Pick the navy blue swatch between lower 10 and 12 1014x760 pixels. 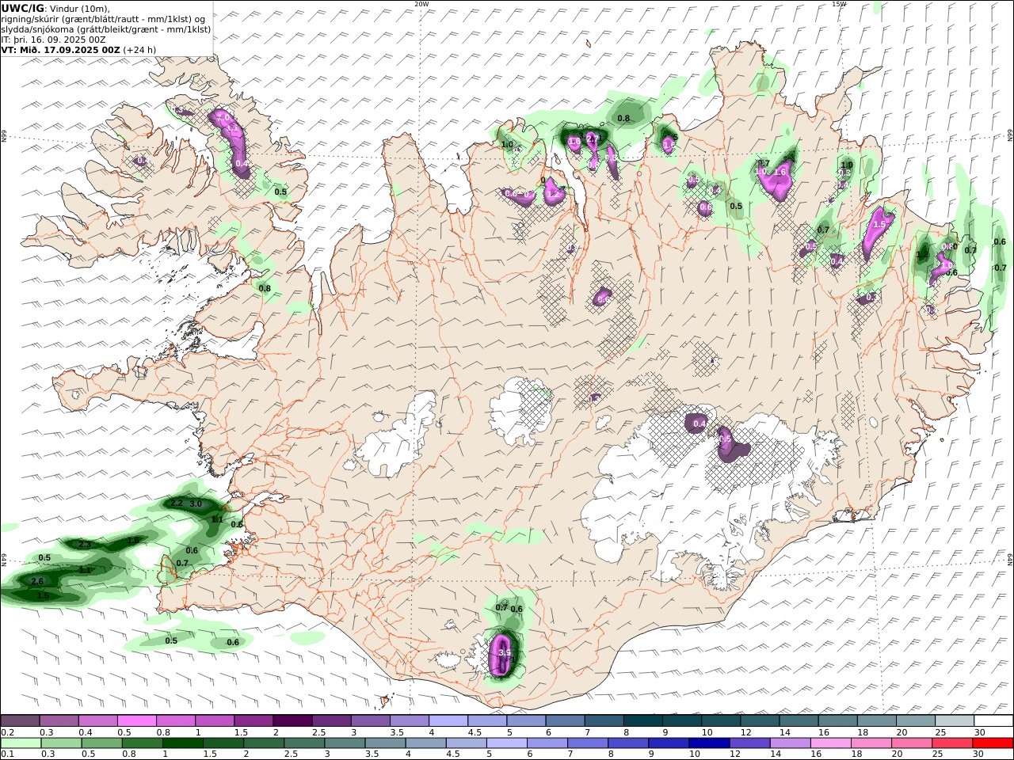click(x=709, y=743)
